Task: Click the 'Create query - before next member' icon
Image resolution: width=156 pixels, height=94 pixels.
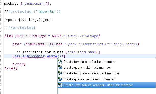Action: (60, 79)
